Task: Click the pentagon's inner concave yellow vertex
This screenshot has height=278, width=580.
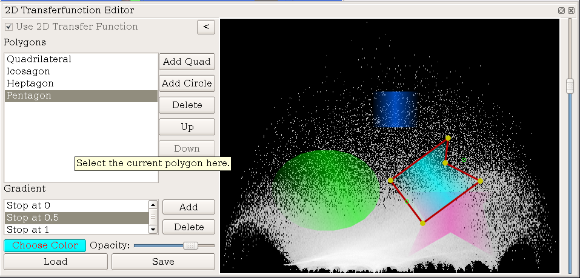Action: click(x=445, y=163)
